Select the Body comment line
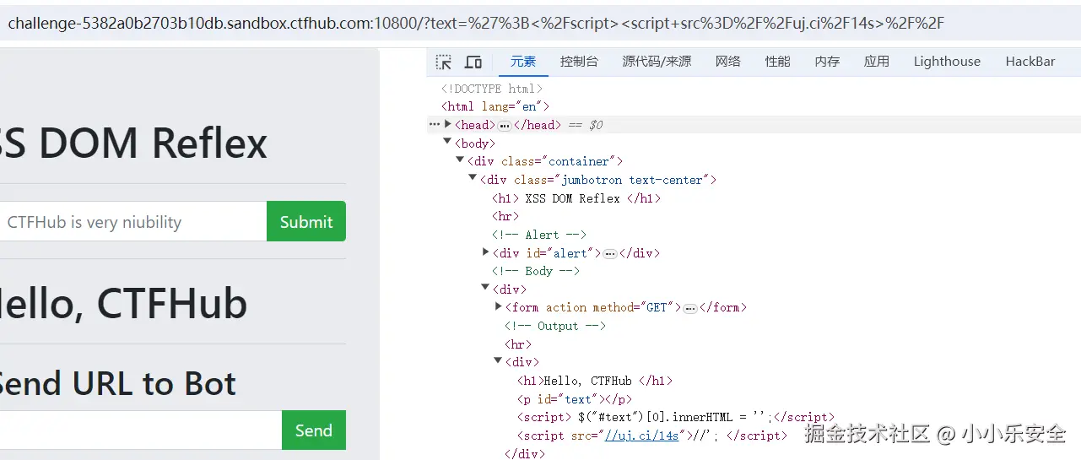This screenshot has height=460, width=1081. [536, 271]
